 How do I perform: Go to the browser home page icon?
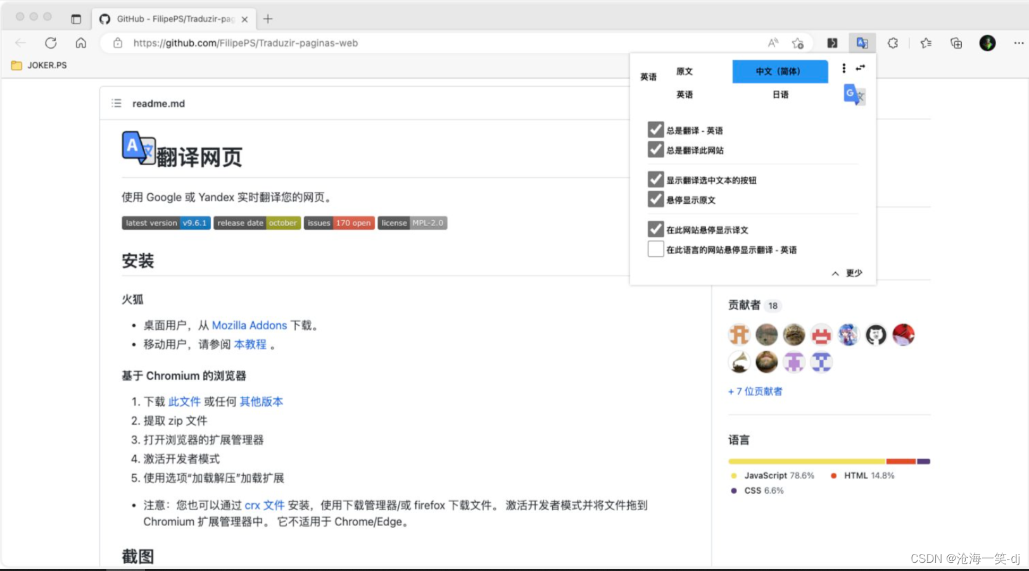point(81,43)
